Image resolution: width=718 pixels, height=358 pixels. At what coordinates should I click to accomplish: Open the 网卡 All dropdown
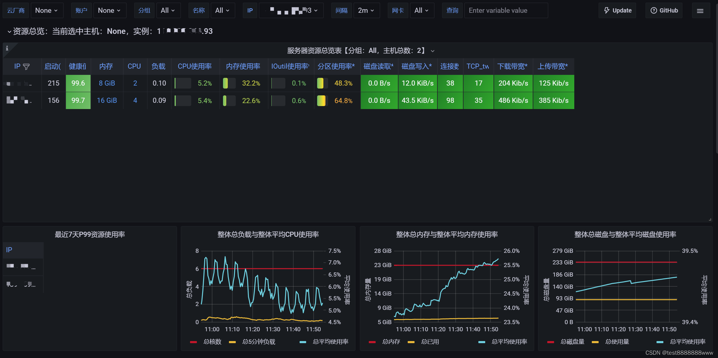[422, 11]
